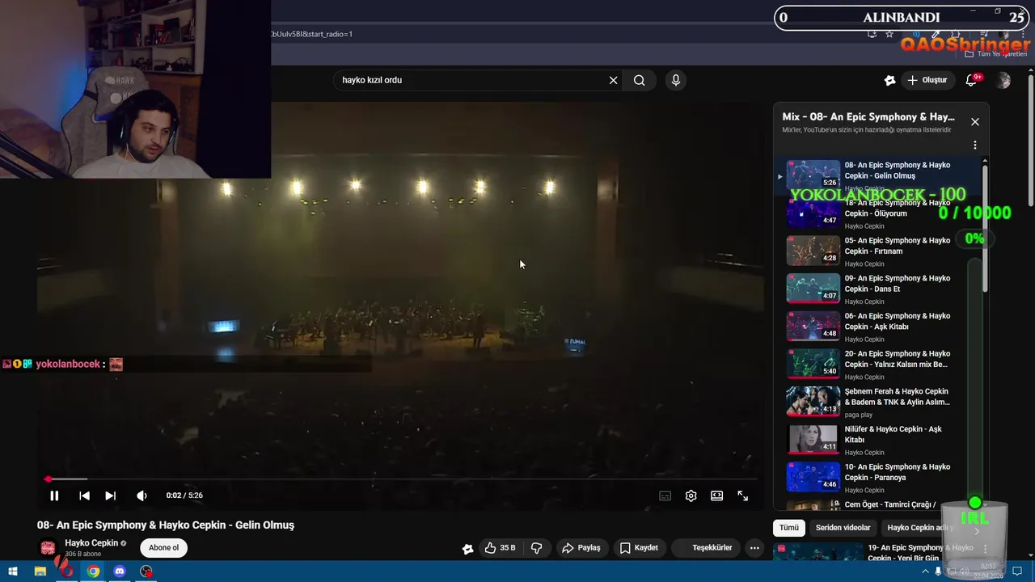Viewport: 1035px width, 582px height.
Task: Open Discord from the taskbar
Action: pos(120,571)
